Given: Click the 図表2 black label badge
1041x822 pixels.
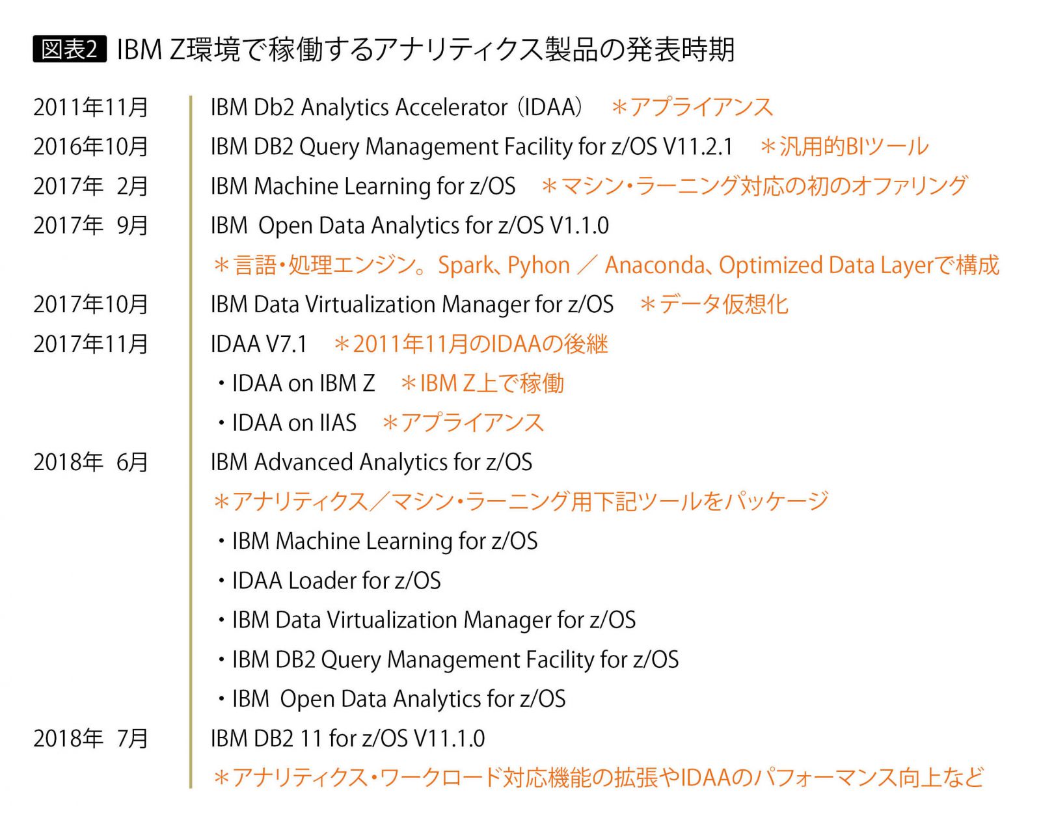Looking at the screenshot, I should 69,49.
